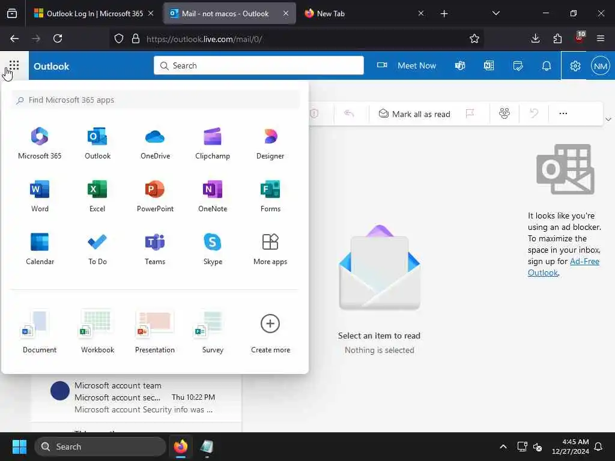The height and width of the screenshot is (461, 615).
Task: Click the undo arrow in the toolbar
Action: pyautogui.click(x=534, y=113)
